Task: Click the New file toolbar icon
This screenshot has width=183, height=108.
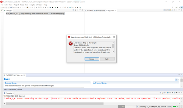Action: click(2, 7)
